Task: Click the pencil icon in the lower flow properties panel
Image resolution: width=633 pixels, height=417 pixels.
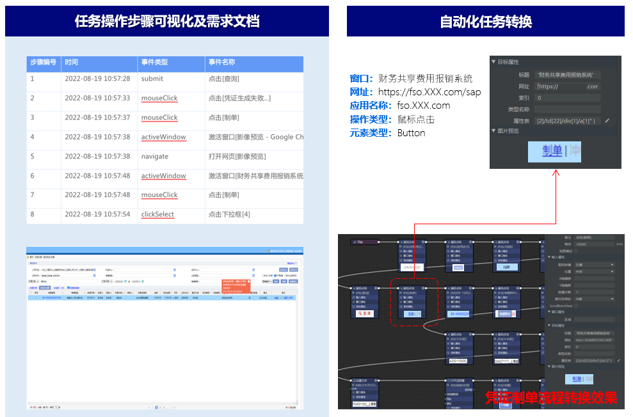Action: tap(618, 361)
